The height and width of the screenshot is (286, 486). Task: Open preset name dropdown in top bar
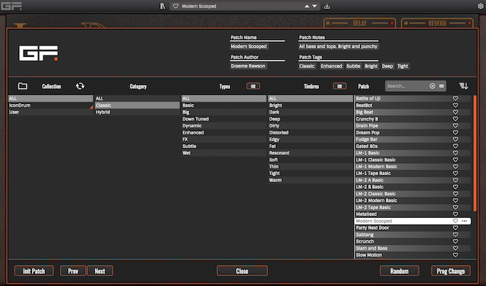[245, 6]
